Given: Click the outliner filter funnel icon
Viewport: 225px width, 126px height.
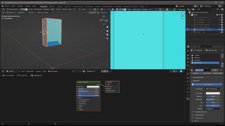Looking at the screenshot, I should (218, 9).
